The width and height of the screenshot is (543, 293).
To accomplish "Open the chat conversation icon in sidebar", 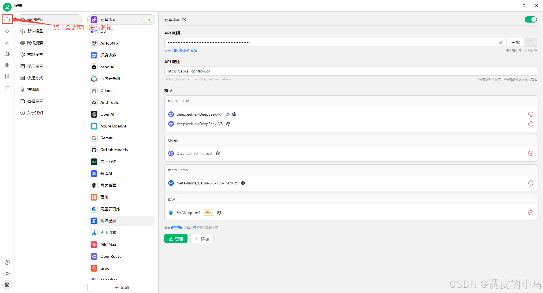I will point(7,20).
